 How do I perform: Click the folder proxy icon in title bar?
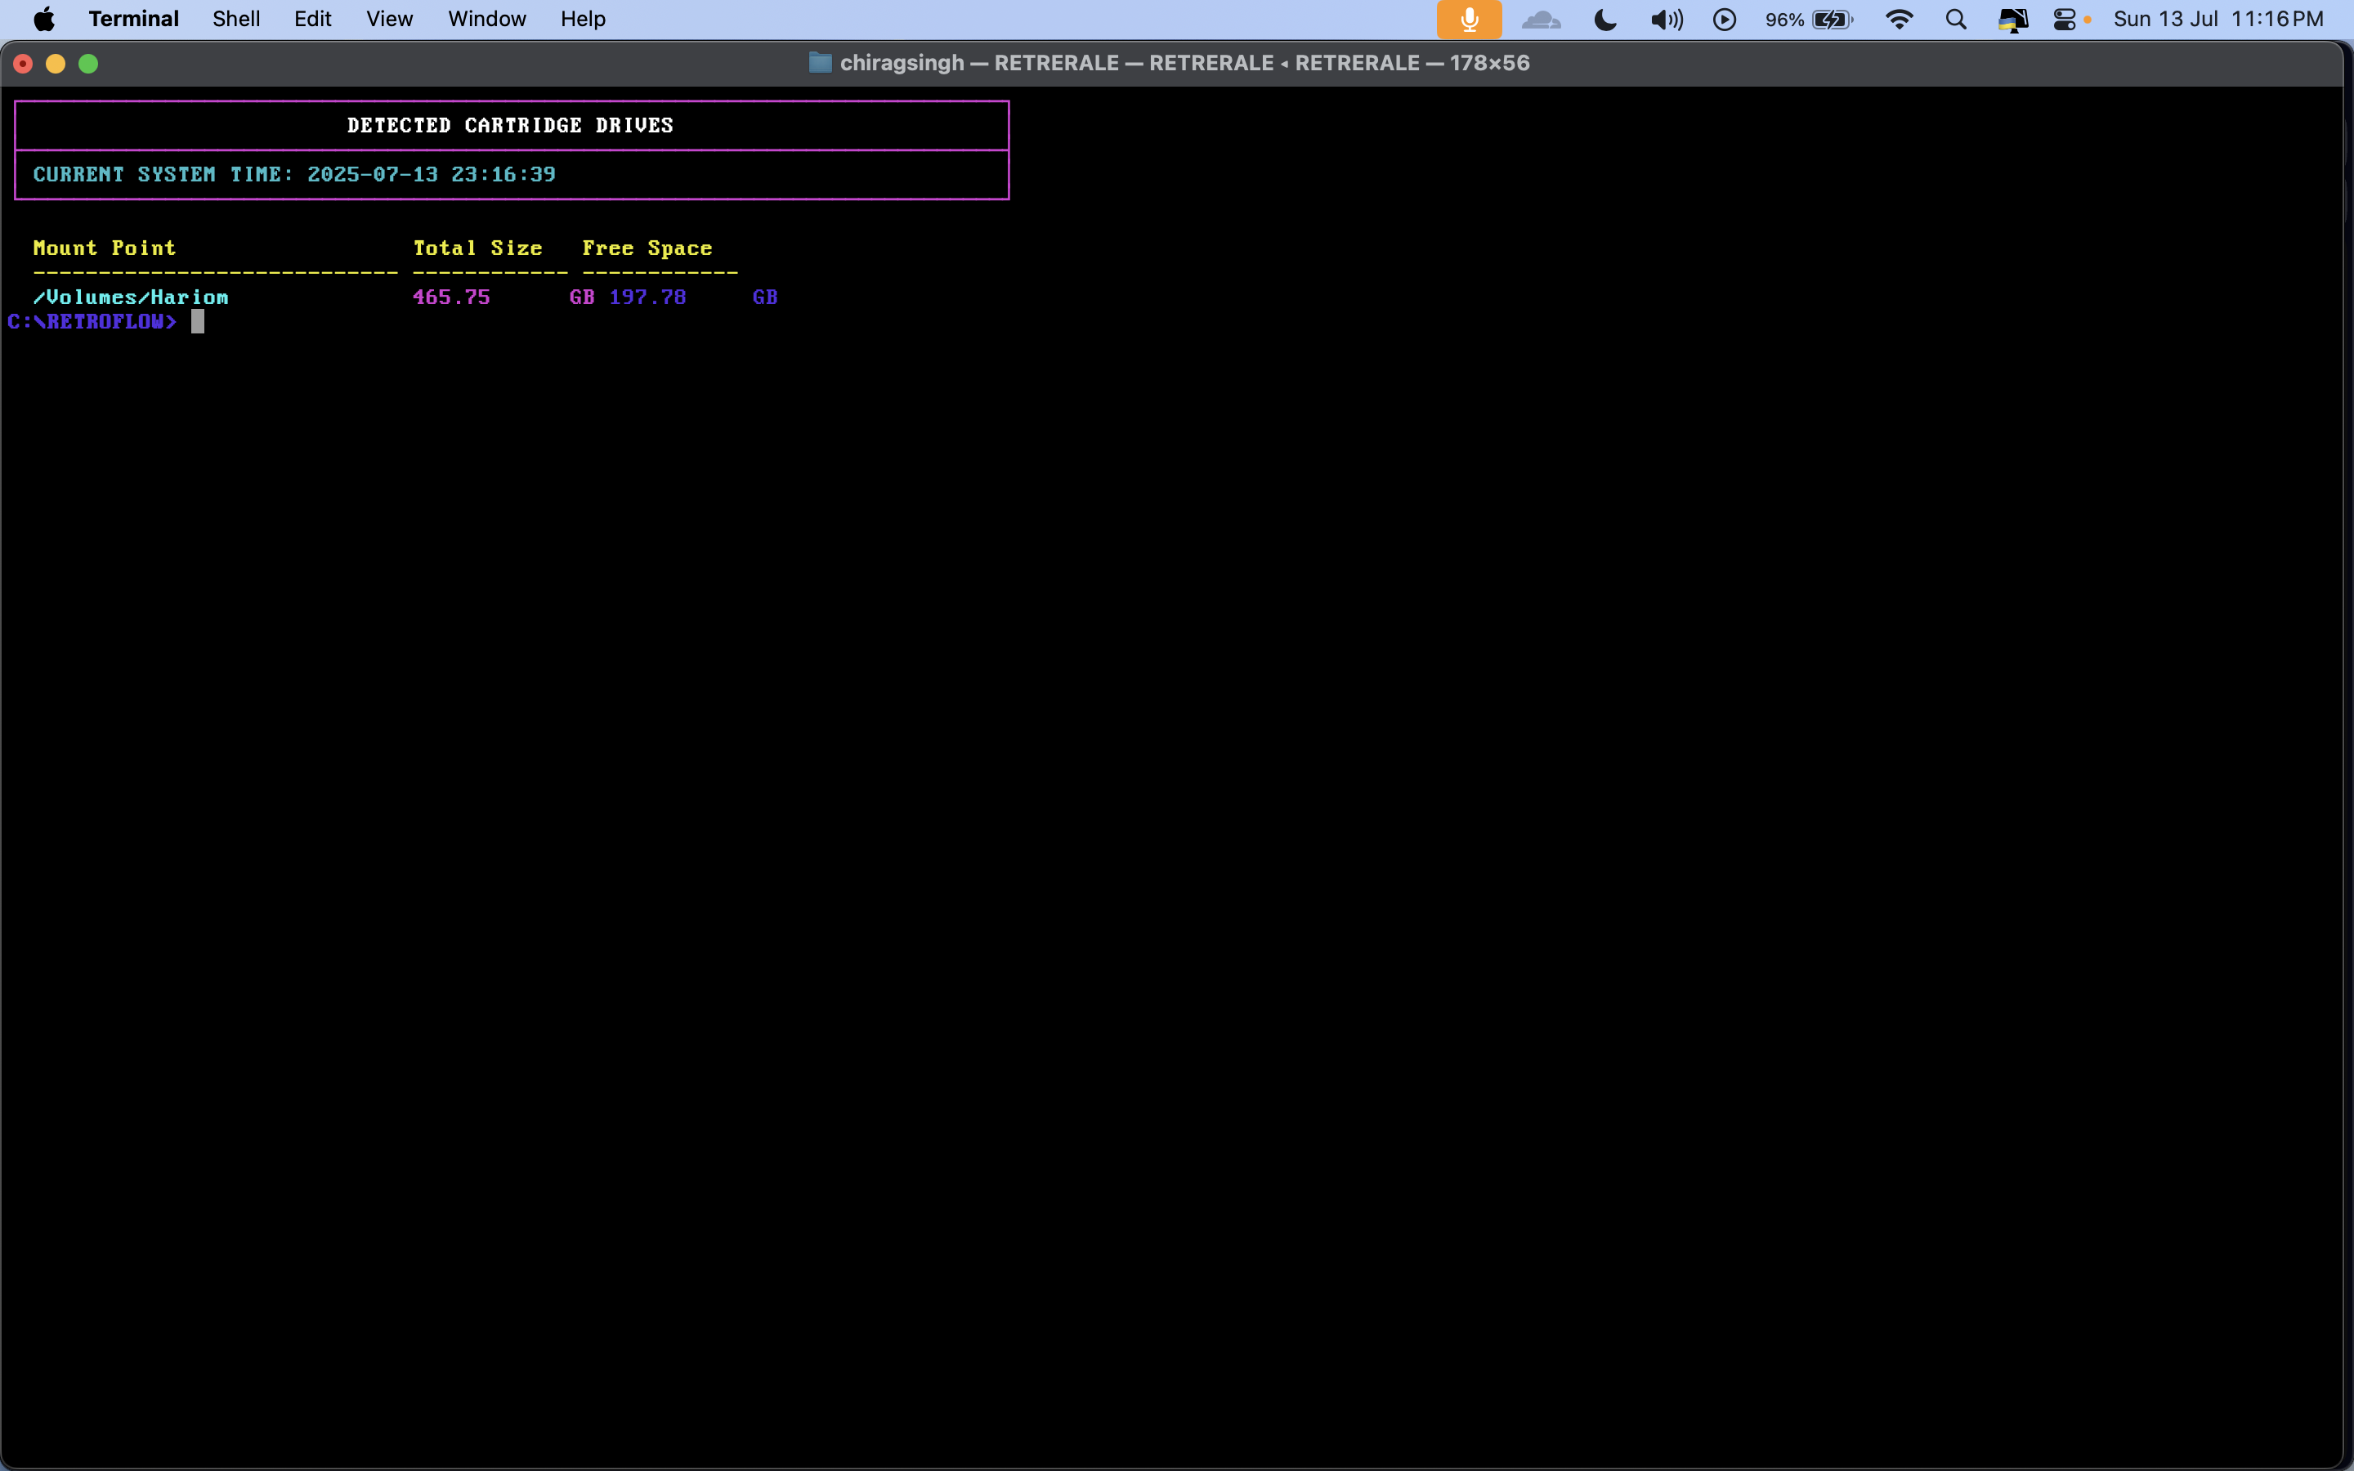(820, 63)
